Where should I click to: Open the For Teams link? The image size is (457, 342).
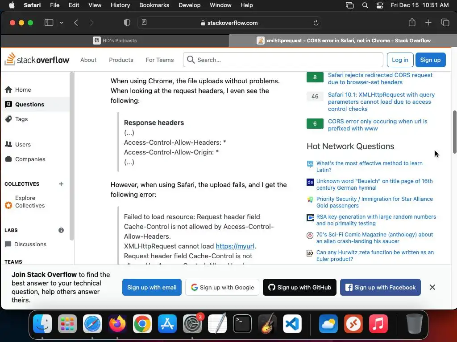point(160,60)
